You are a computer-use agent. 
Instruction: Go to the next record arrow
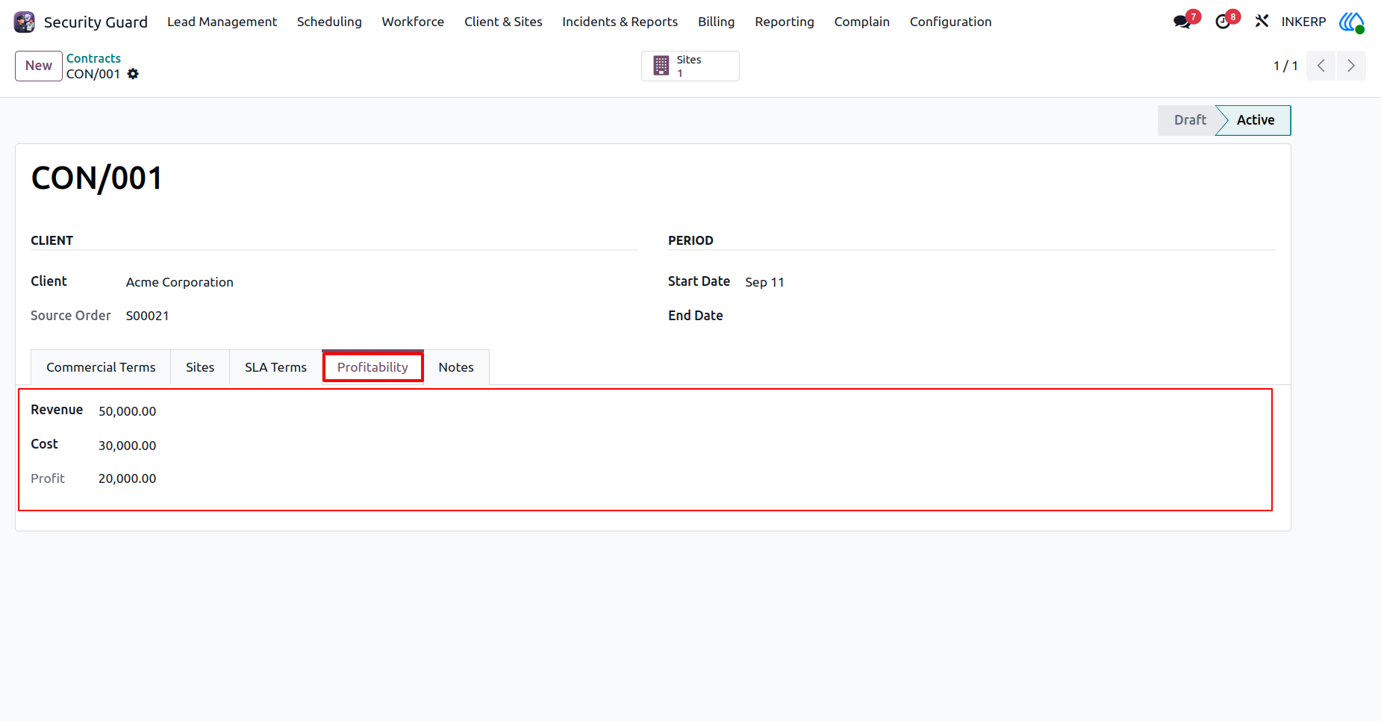[1351, 66]
